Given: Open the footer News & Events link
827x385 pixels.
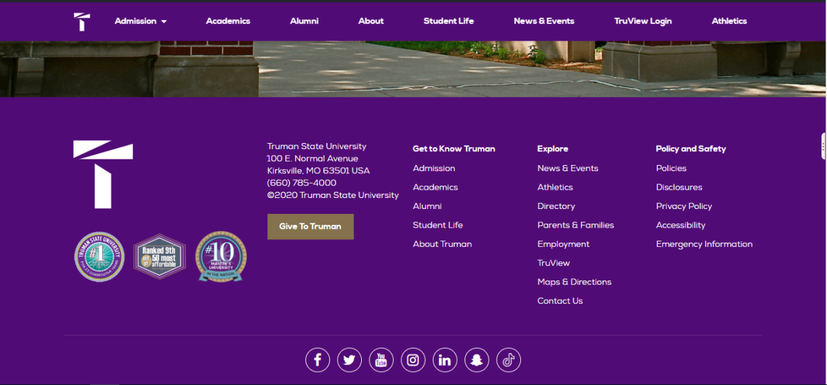Looking at the screenshot, I should click(568, 168).
